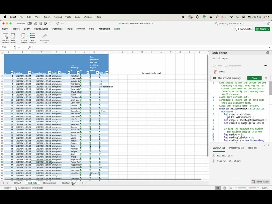
Task: Open the Office Scripts dropdown arrow
Action: click(27, 36)
